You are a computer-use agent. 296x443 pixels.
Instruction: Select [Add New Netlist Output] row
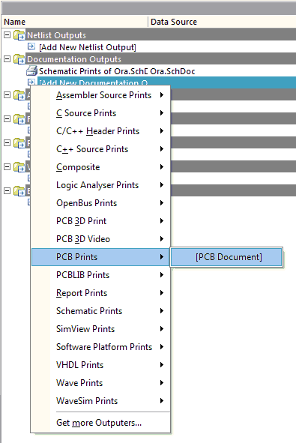click(x=88, y=47)
